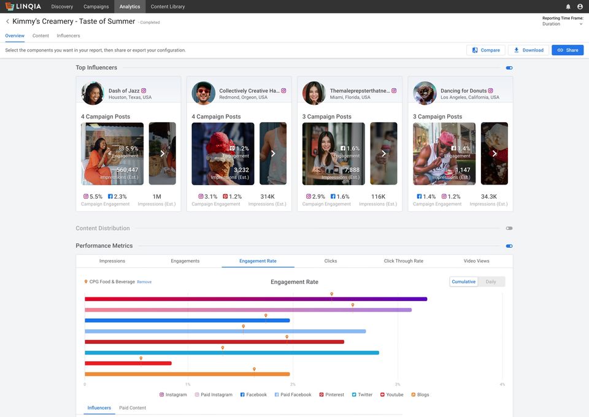Toggle the Performance Metrics section switch
The image size is (589, 417).
point(509,247)
